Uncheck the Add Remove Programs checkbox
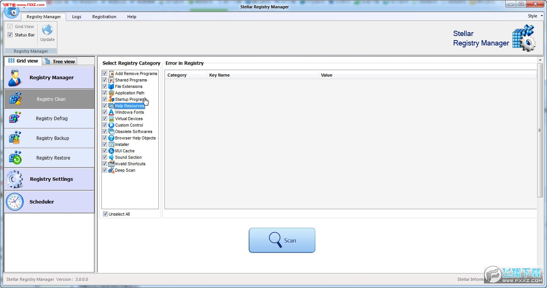The width and height of the screenshot is (547, 288). point(105,74)
